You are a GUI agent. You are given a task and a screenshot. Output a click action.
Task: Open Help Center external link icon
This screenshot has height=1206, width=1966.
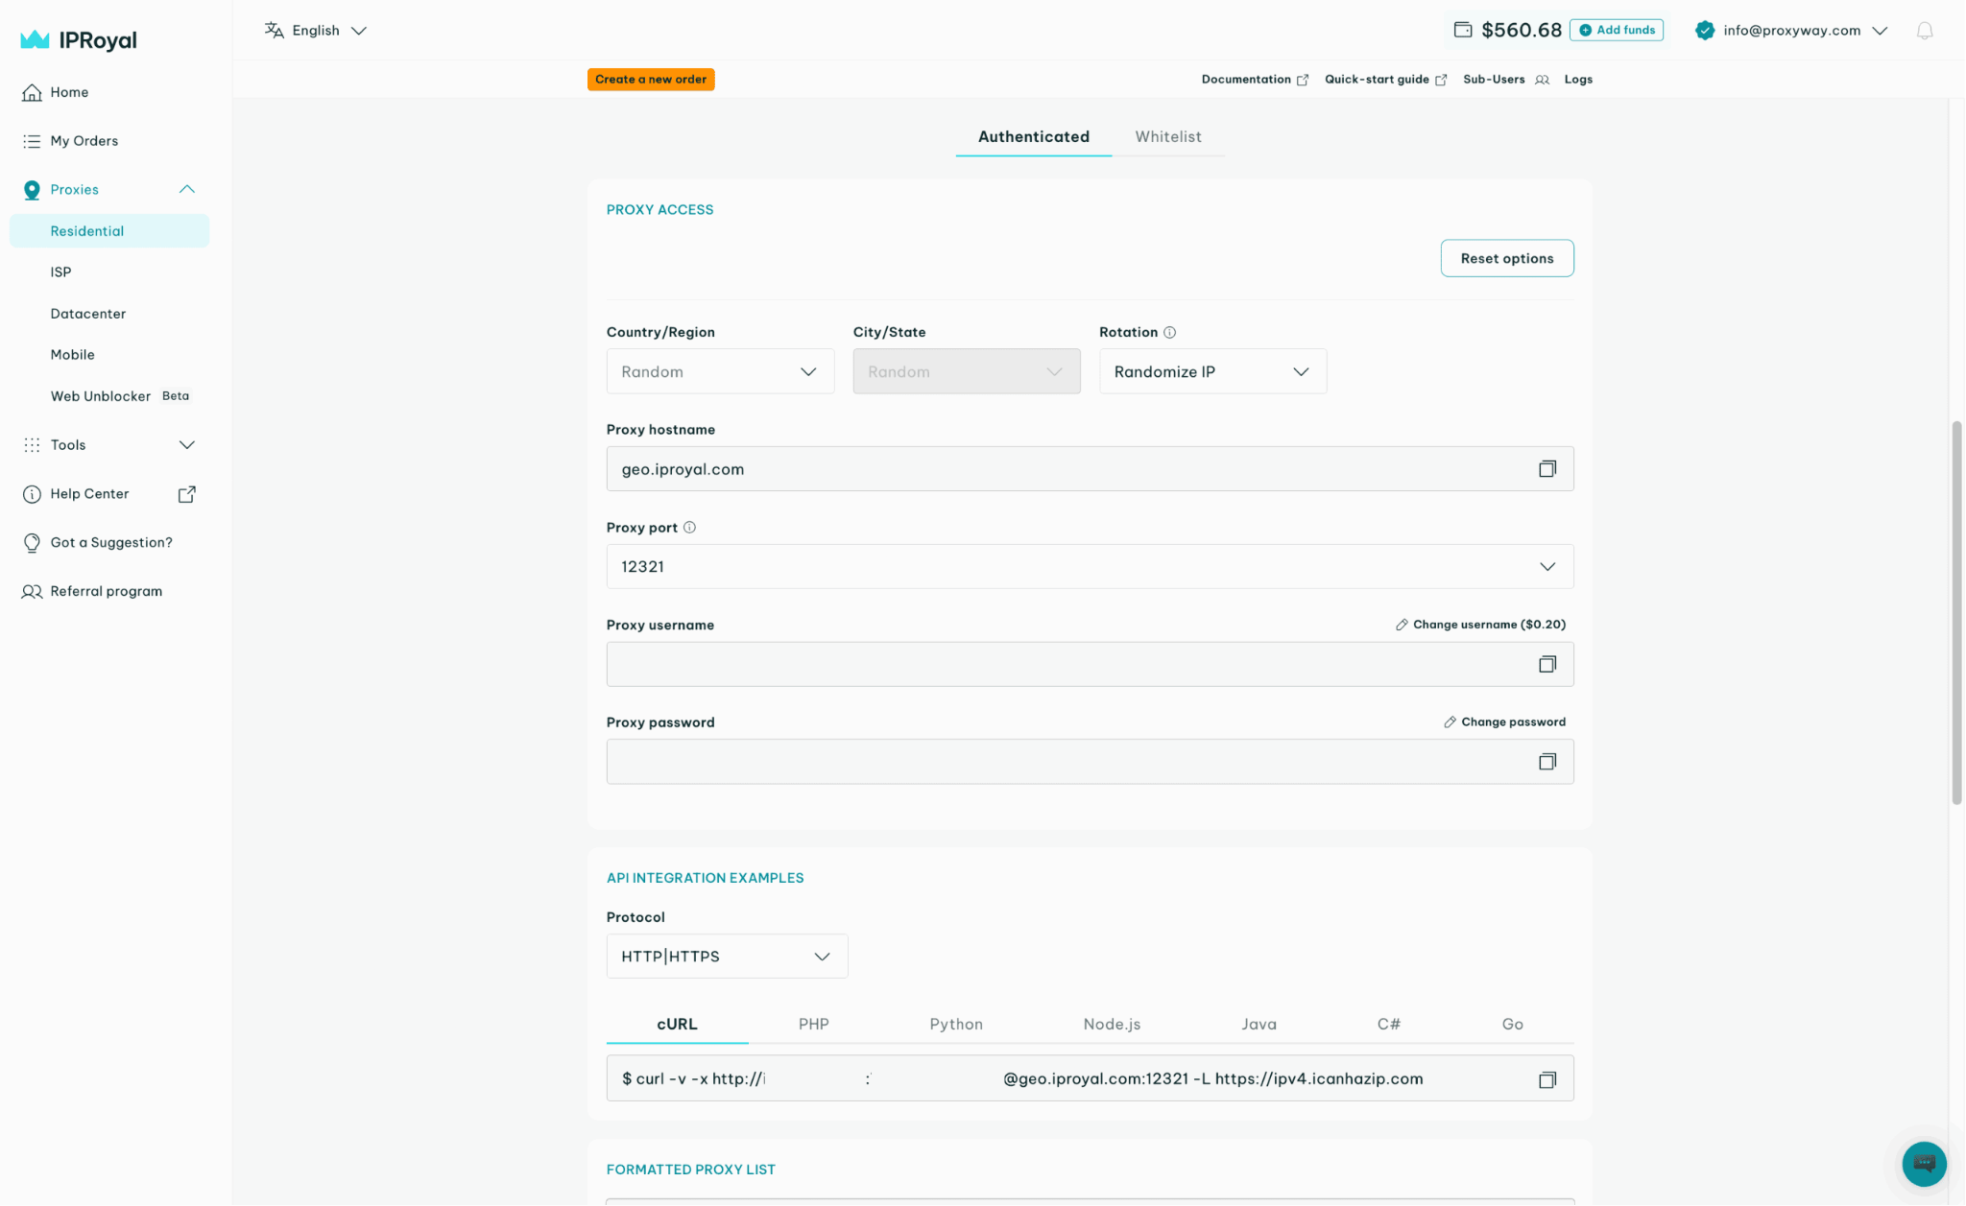(187, 494)
